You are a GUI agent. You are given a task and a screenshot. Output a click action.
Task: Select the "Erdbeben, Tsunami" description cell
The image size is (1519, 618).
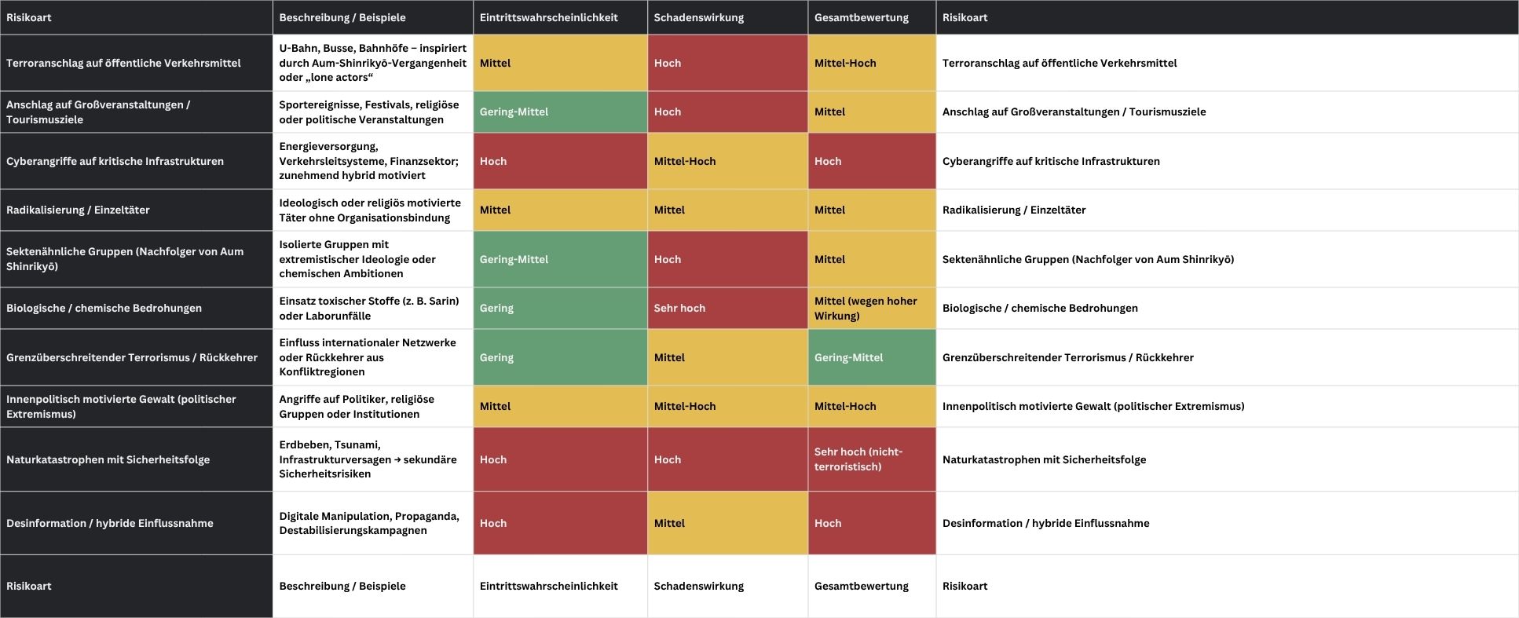372,459
